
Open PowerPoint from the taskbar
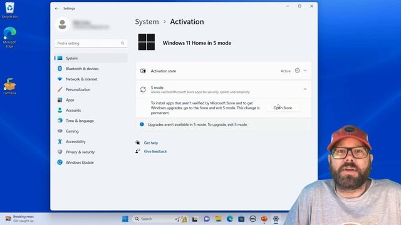click(x=264, y=219)
